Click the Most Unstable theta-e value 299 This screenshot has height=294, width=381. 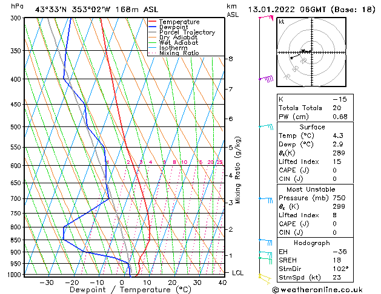[x=339, y=206]
